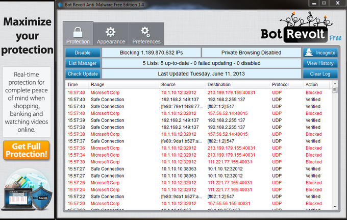This screenshot has height=220, width=347.
Task: Select the 15:57:20 Microsoft Corp row
Action: [199, 203]
